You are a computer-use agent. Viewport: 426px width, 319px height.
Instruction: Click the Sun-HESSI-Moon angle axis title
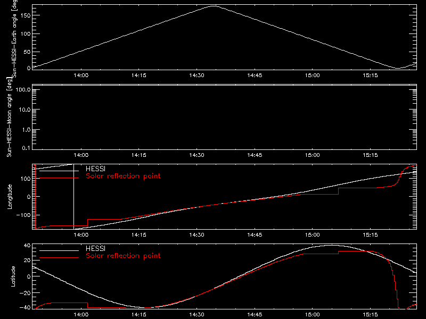point(9,117)
